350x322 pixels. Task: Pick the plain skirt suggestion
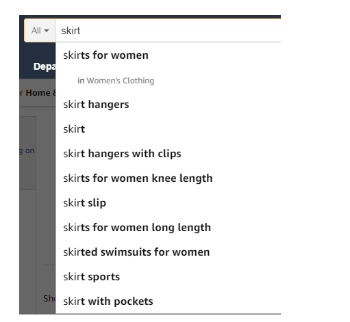point(168,129)
